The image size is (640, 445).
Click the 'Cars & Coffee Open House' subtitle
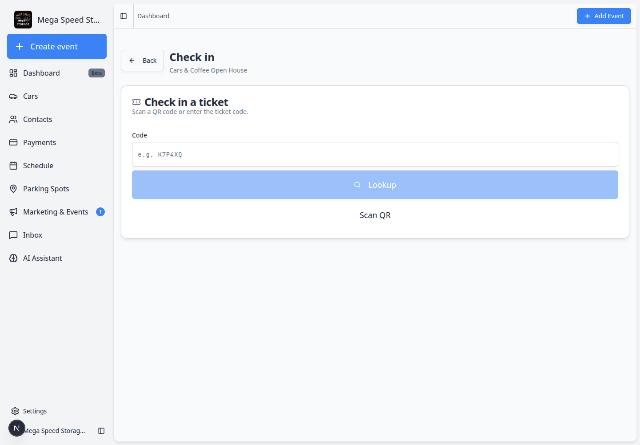(x=208, y=70)
